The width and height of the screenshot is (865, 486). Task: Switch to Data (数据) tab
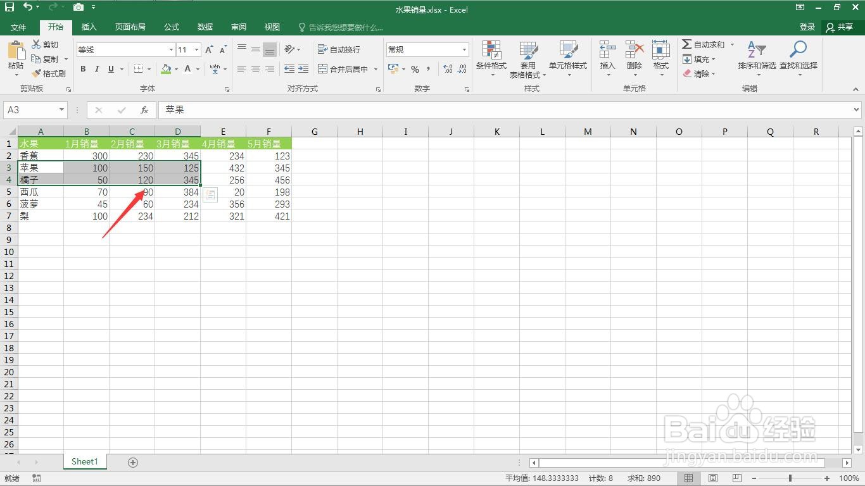click(205, 27)
